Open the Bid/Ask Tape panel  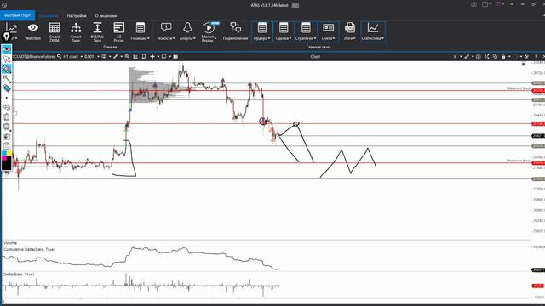point(97,32)
